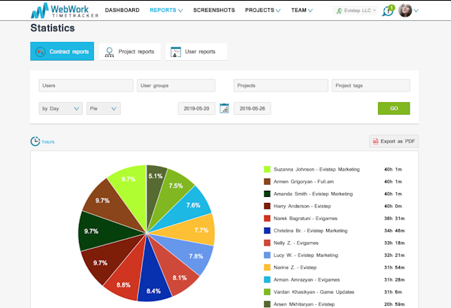This screenshot has height=308, width=451.
Task: Open the by Day grouping dropdown
Action: point(61,108)
